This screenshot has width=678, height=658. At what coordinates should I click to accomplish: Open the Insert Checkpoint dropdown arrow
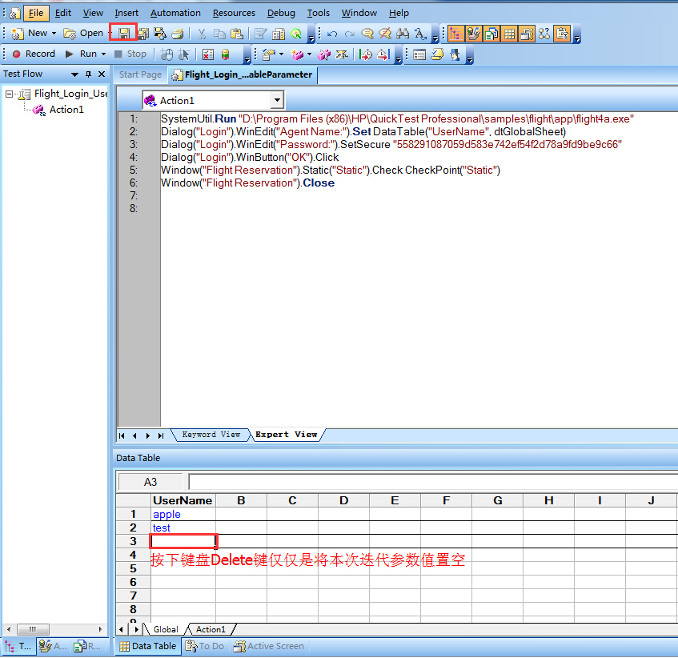point(281,54)
